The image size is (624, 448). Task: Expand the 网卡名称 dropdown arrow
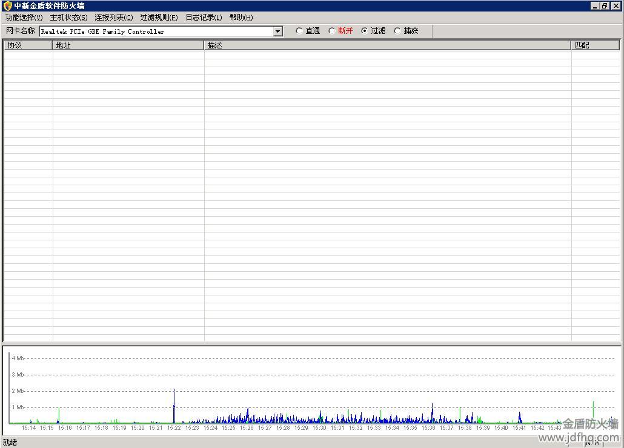[x=278, y=31]
